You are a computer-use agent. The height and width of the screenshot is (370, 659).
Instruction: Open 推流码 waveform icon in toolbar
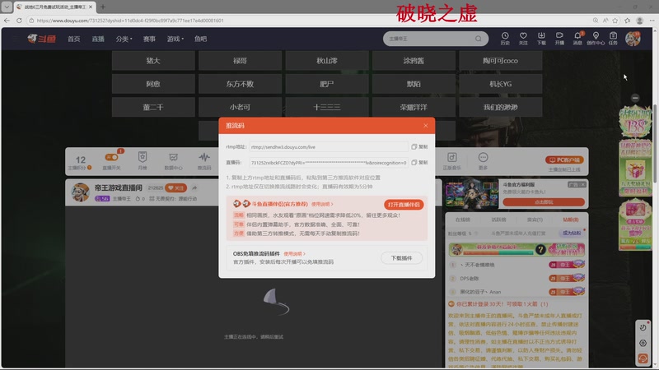pos(204,160)
